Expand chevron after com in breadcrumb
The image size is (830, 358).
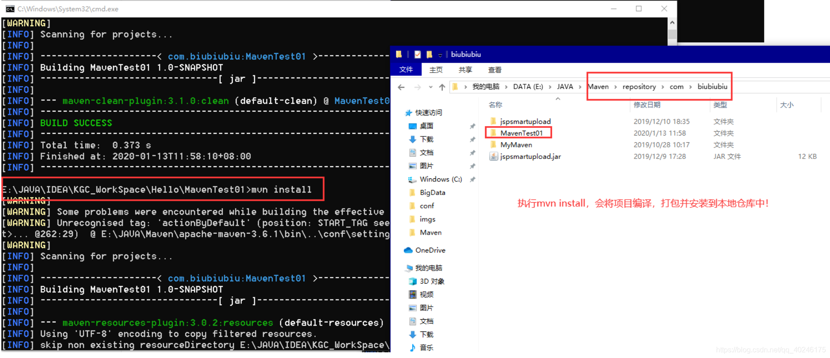point(690,87)
